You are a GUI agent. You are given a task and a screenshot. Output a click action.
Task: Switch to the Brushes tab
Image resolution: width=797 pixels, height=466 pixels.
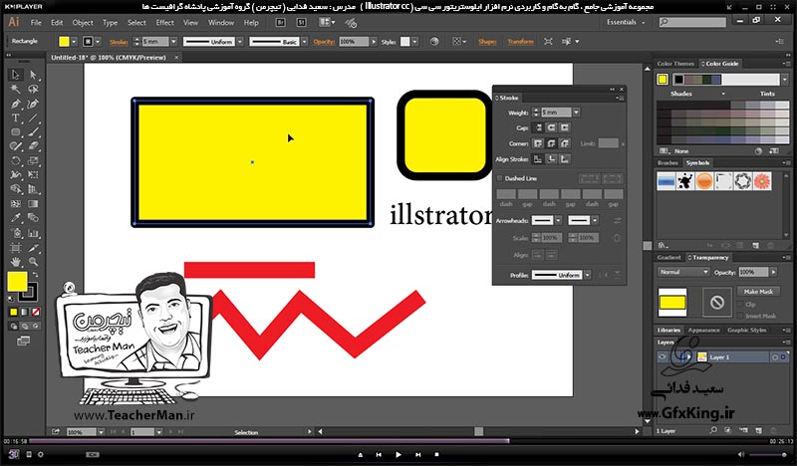click(667, 162)
